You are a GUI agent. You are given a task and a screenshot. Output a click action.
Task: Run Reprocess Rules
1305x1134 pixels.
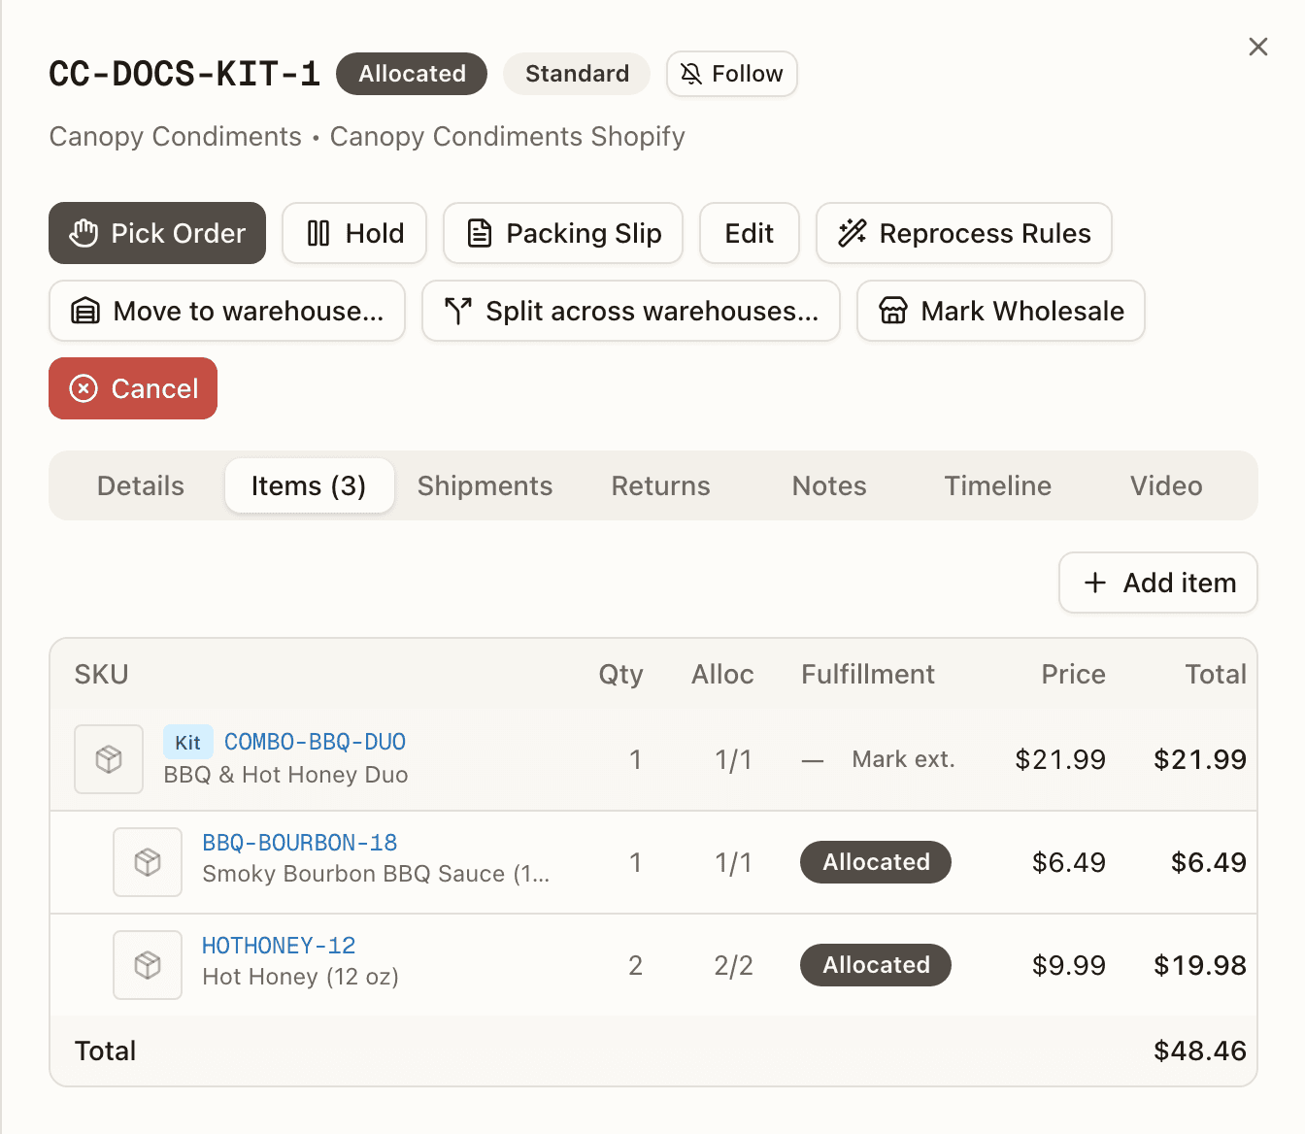(x=964, y=233)
